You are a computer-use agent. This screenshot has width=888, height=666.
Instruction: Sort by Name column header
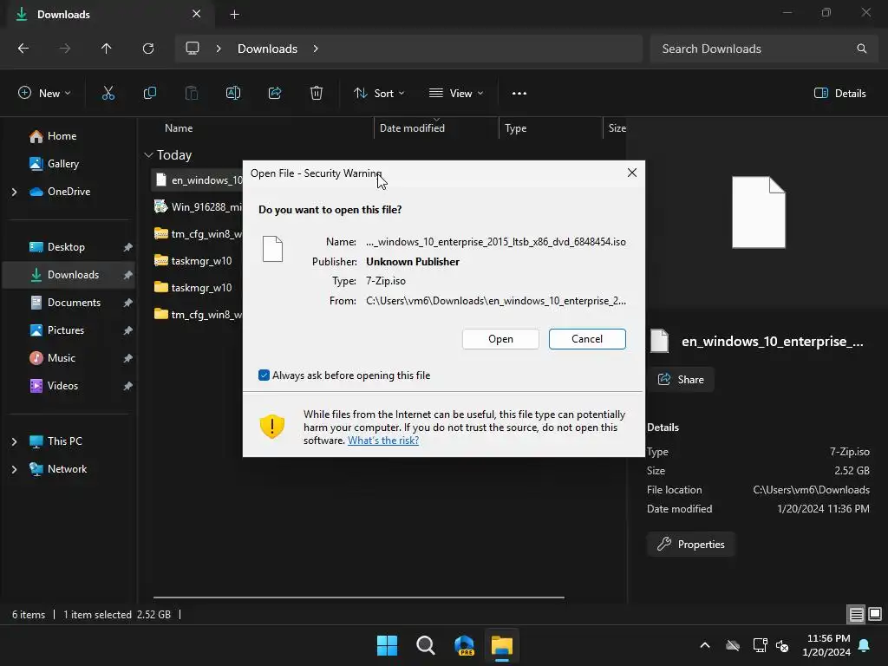pyautogui.click(x=179, y=128)
